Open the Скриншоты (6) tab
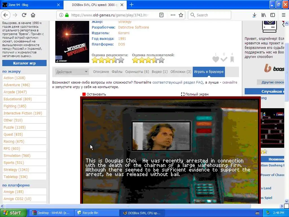Image resolution: width=289 pixels, height=217 pixels. click(137, 72)
